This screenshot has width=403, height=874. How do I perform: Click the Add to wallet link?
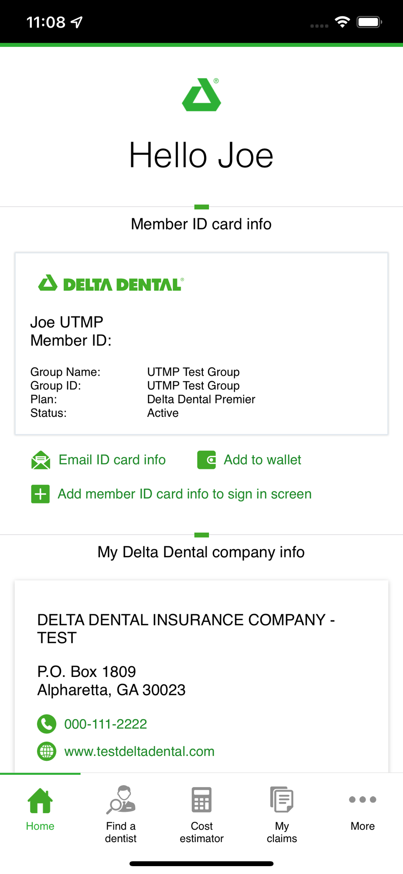(263, 460)
